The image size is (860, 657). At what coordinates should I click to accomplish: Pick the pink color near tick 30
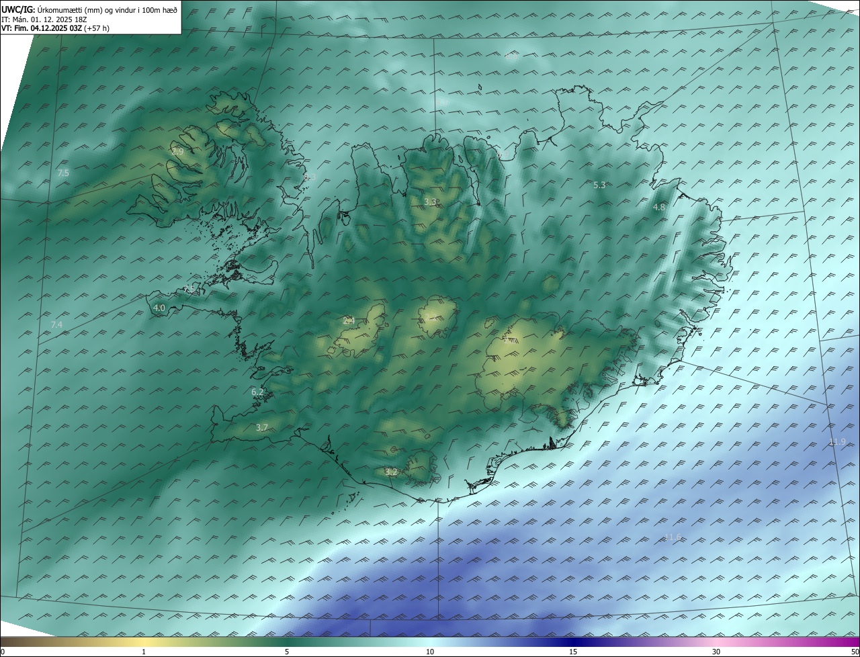(716, 642)
